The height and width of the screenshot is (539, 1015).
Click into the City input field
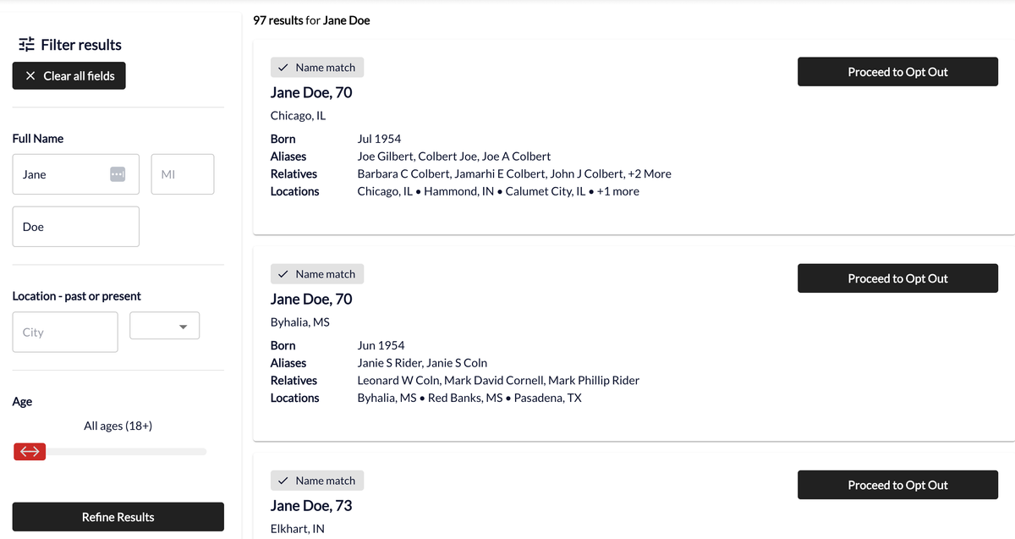click(x=65, y=333)
